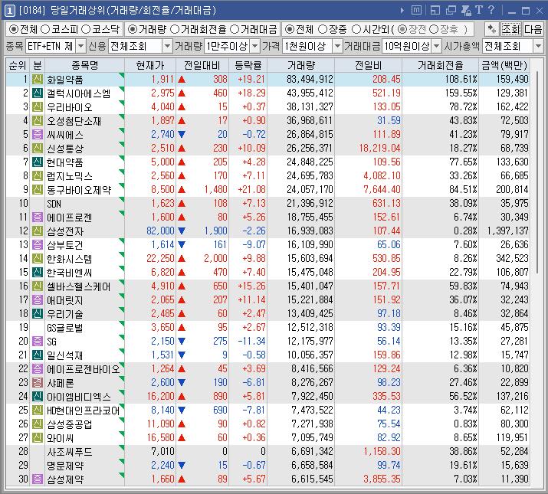Click the 다음 next button
Image resolution: width=548 pixels, height=494 pixels.
click(533, 29)
